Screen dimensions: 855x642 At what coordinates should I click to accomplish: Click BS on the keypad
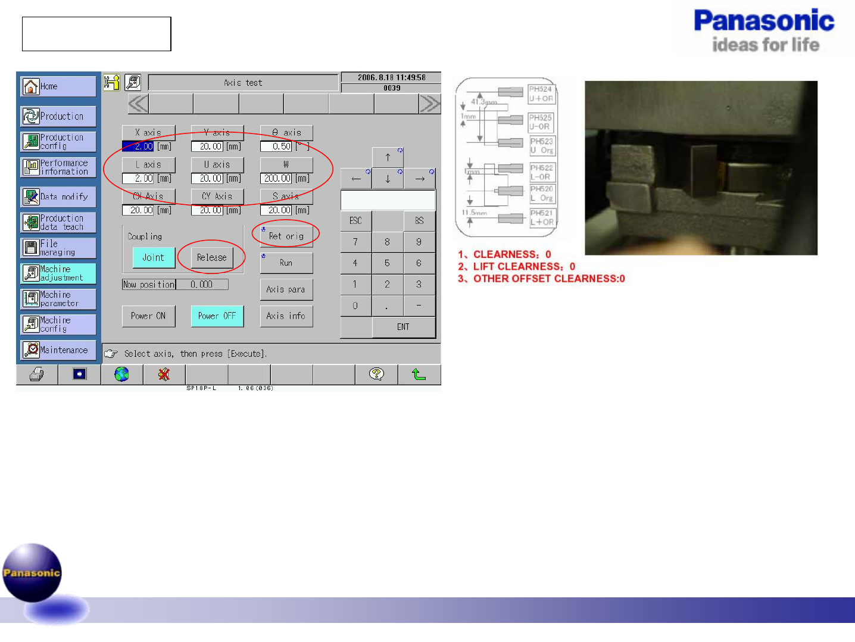pos(420,221)
